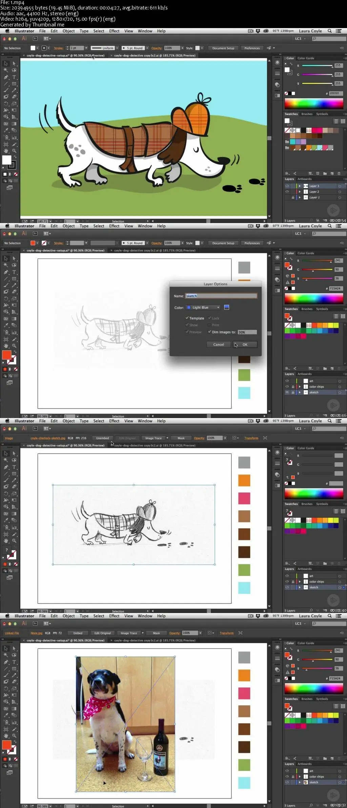
Task: Click Embed button in dog photo frame
Action: [x=78, y=633]
